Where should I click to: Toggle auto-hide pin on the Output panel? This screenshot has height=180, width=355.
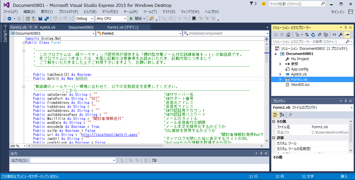click(x=261, y=154)
